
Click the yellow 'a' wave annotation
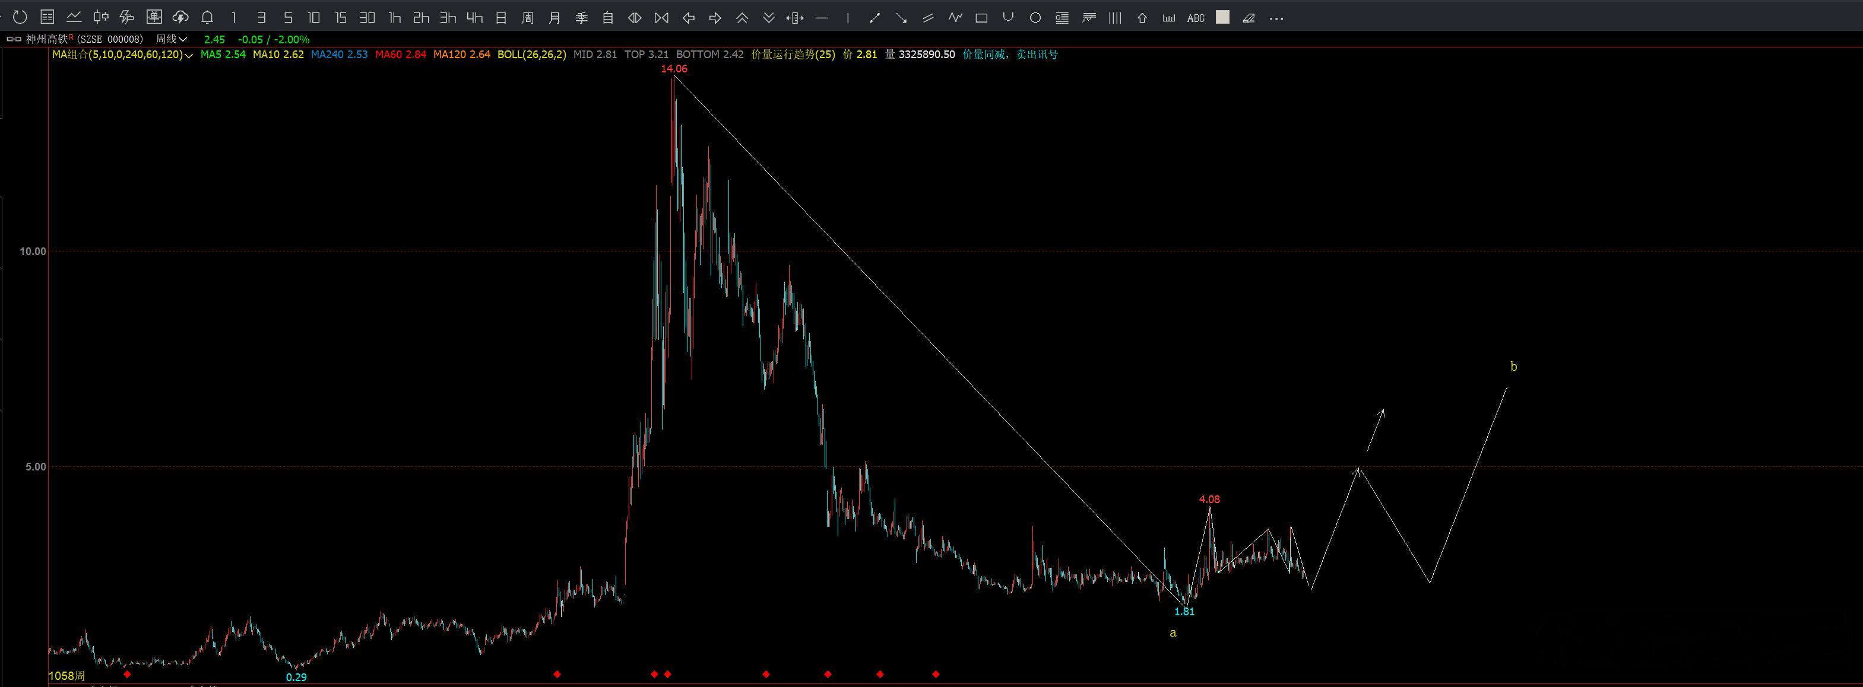coord(1173,633)
